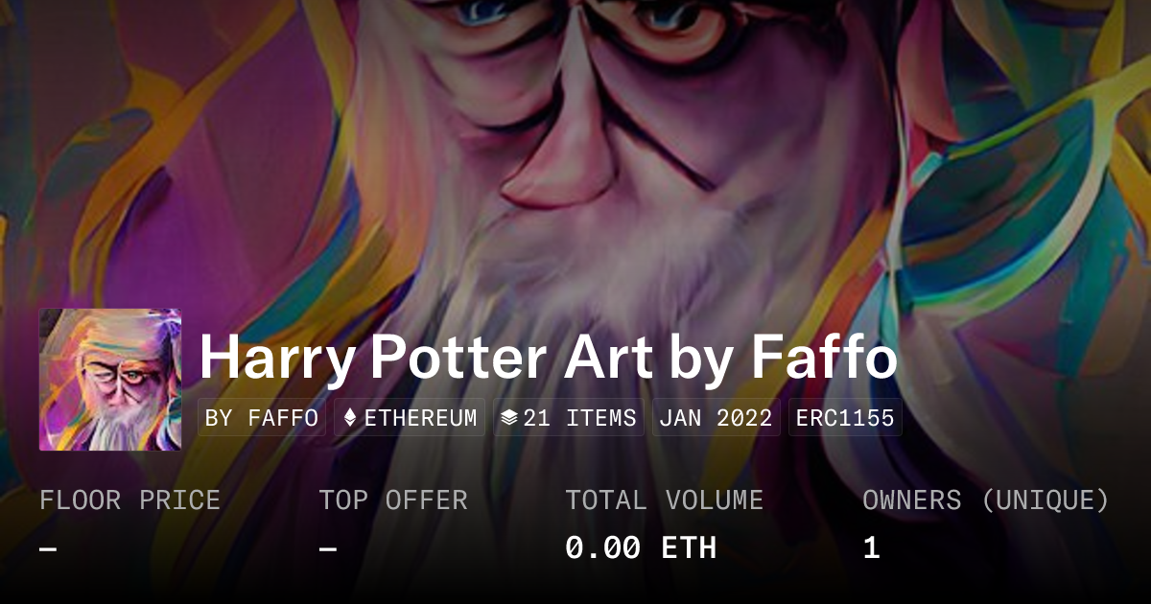
Task: Click the dash value under Top Offer
Action: (328, 548)
